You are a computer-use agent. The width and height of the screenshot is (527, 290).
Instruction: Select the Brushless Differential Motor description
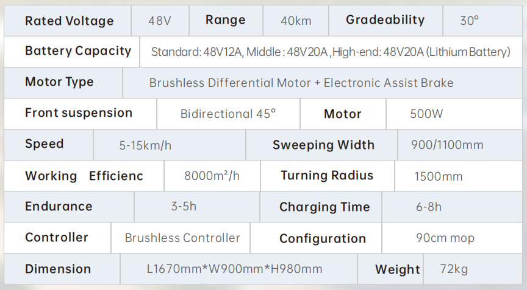(x=301, y=83)
